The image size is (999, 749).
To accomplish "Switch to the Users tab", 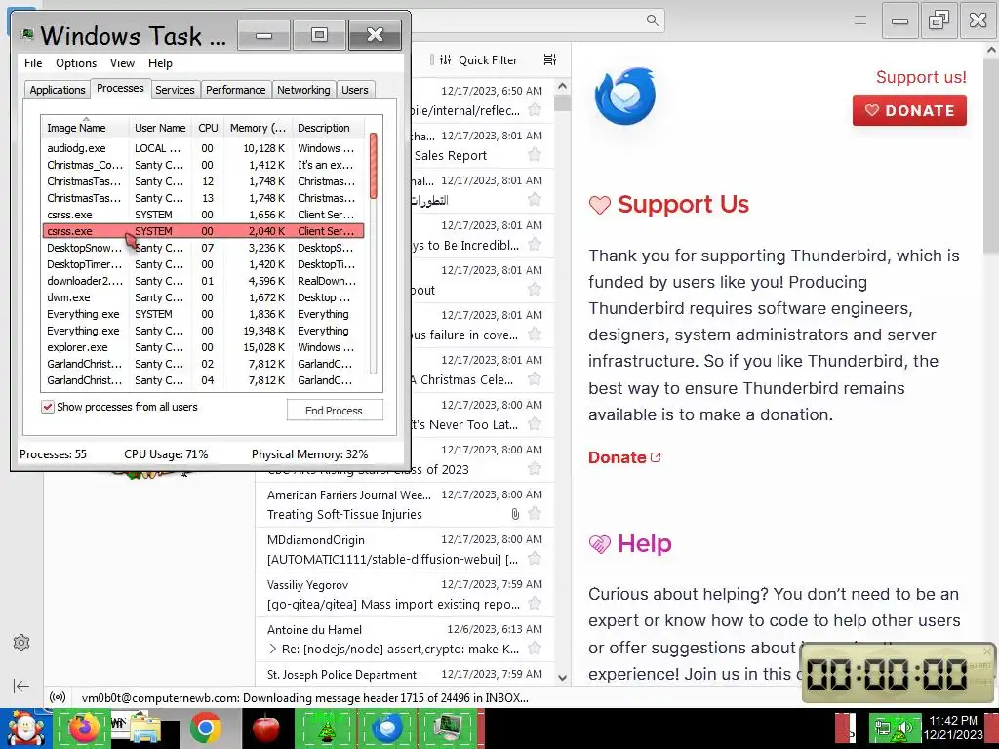I will pos(355,89).
